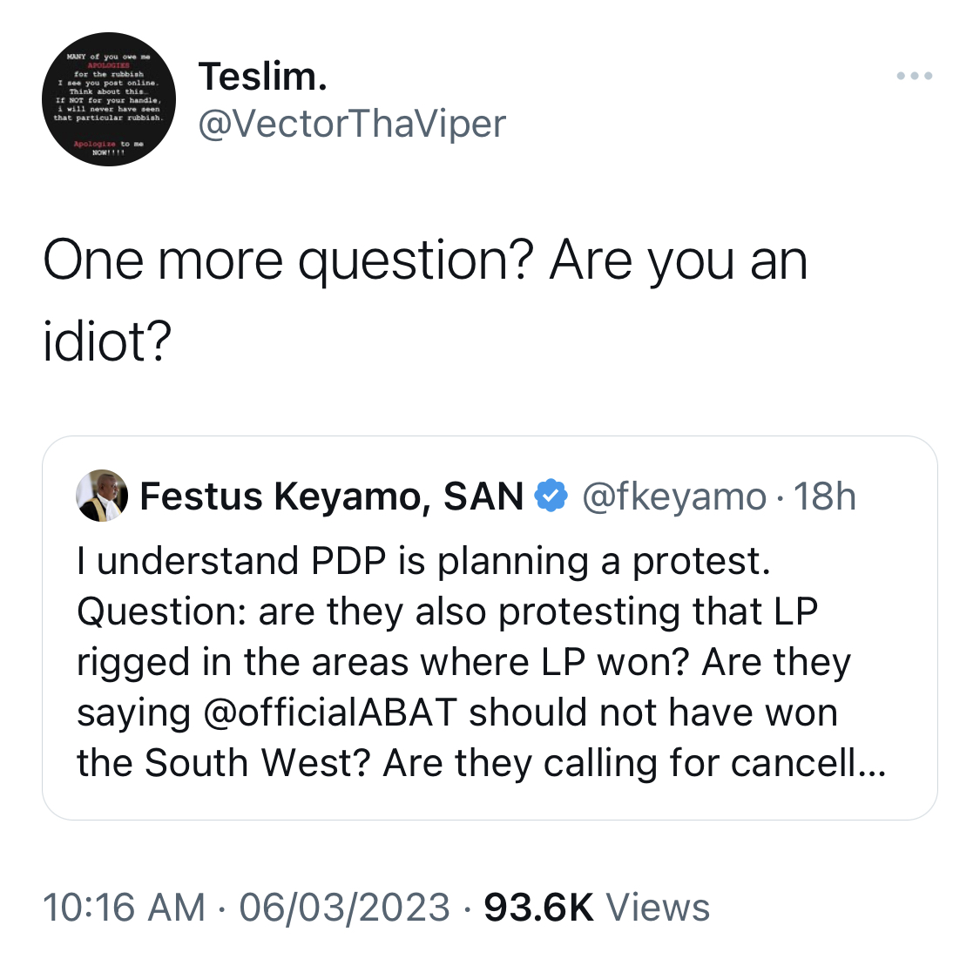Click the Views label
The image size is (980, 959).
click(x=659, y=907)
